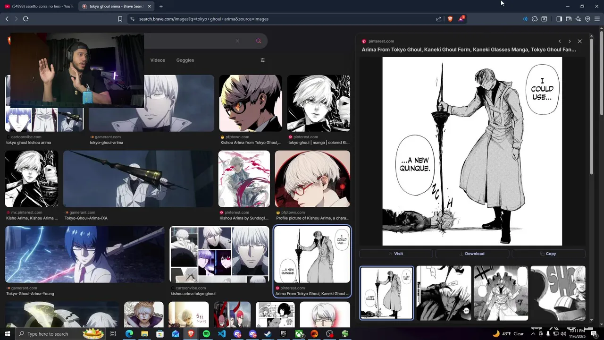Open Brave Rewards triangle icon
This screenshot has height=340, width=604.
pos(461,19)
